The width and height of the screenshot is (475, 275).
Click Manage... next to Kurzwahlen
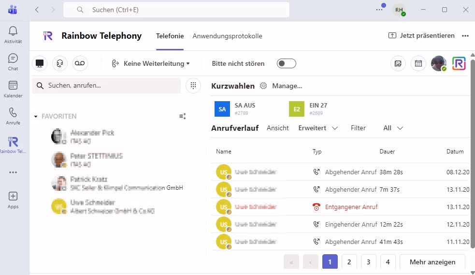coord(287,86)
